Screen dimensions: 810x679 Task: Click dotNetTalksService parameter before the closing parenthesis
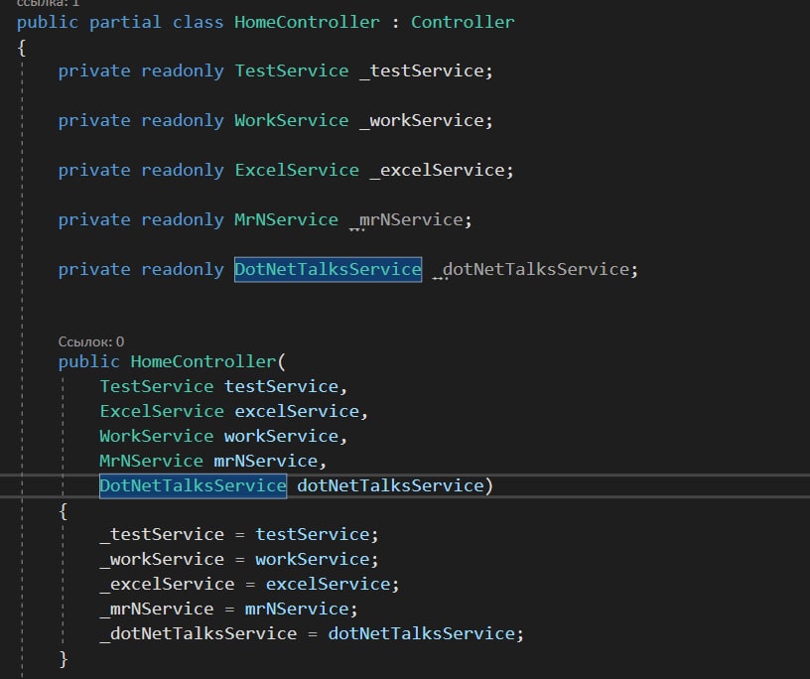[390, 485]
